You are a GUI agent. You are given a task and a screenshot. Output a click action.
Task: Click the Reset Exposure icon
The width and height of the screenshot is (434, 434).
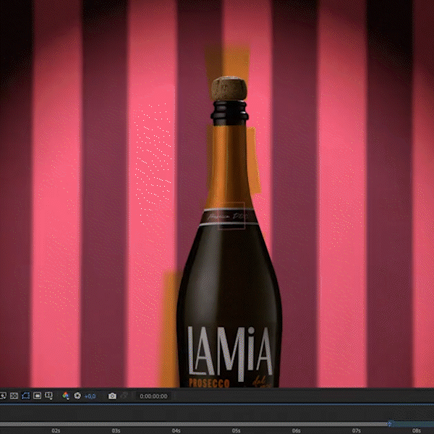[77, 396]
